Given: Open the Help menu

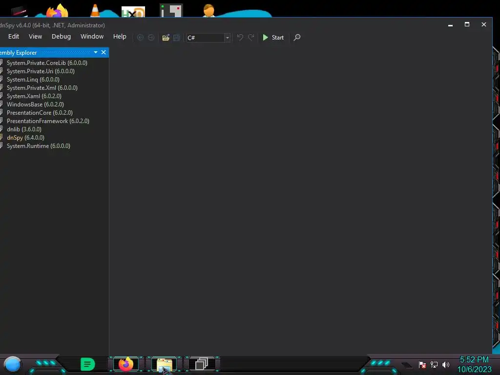Looking at the screenshot, I should [x=120, y=36].
